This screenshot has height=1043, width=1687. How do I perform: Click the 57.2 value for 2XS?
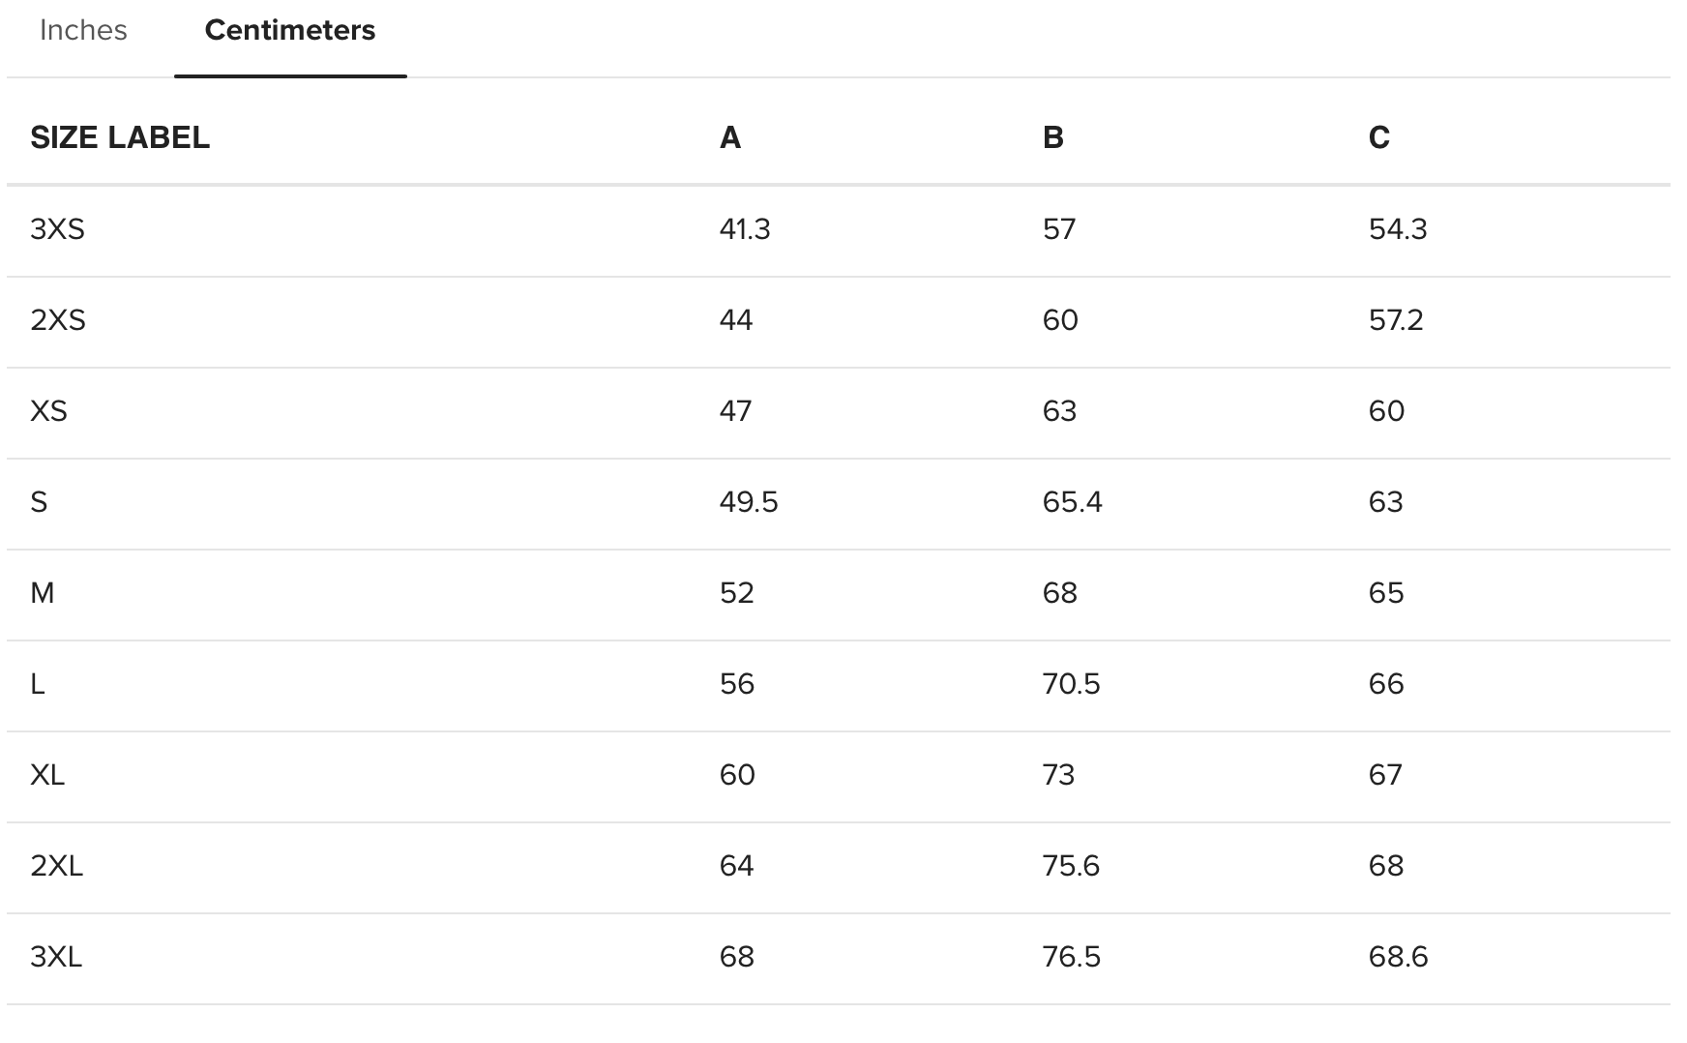pyautogui.click(x=1396, y=320)
